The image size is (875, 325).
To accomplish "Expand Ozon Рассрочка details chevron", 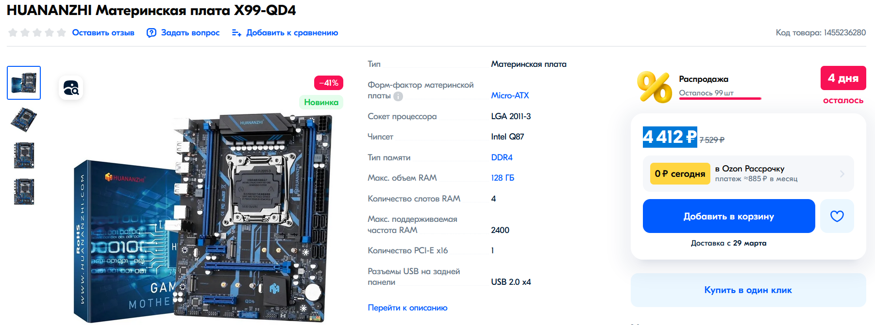I will (842, 173).
